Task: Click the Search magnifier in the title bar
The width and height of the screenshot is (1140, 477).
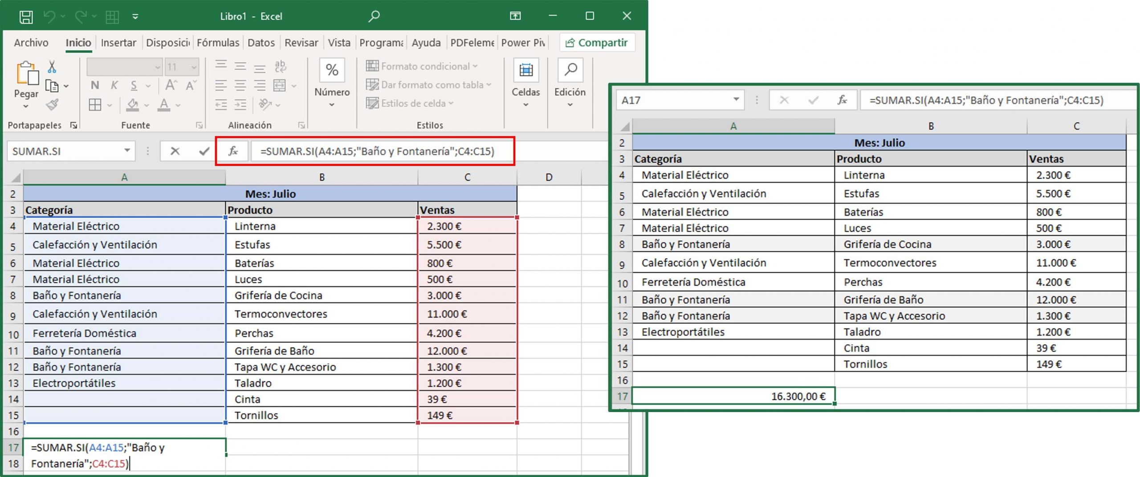Action: pyautogui.click(x=373, y=16)
